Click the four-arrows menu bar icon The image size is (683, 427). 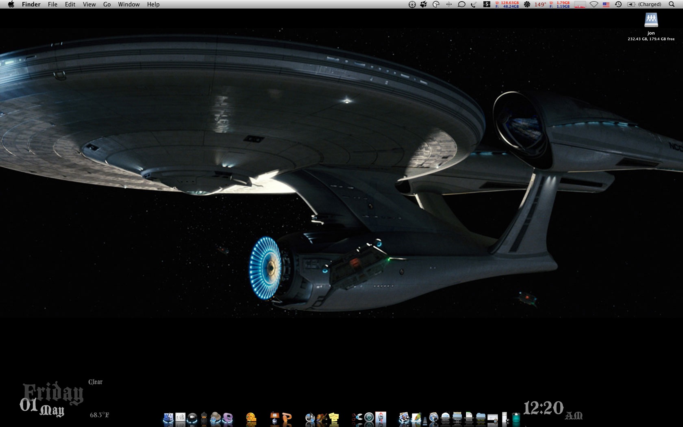point(449,4)
